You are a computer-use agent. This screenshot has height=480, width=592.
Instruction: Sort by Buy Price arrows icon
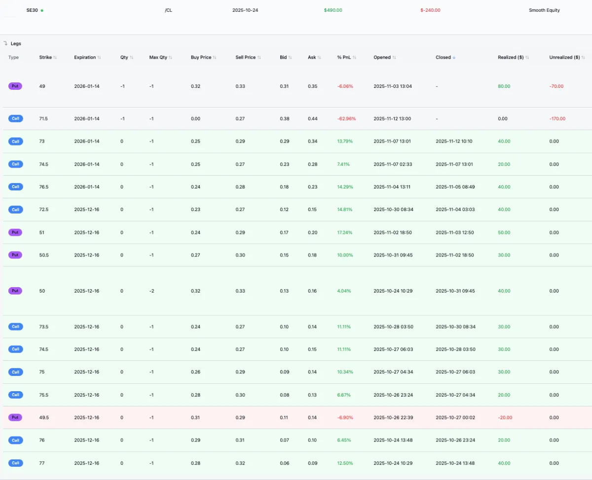pyautogui.click(x=215, y=58)
